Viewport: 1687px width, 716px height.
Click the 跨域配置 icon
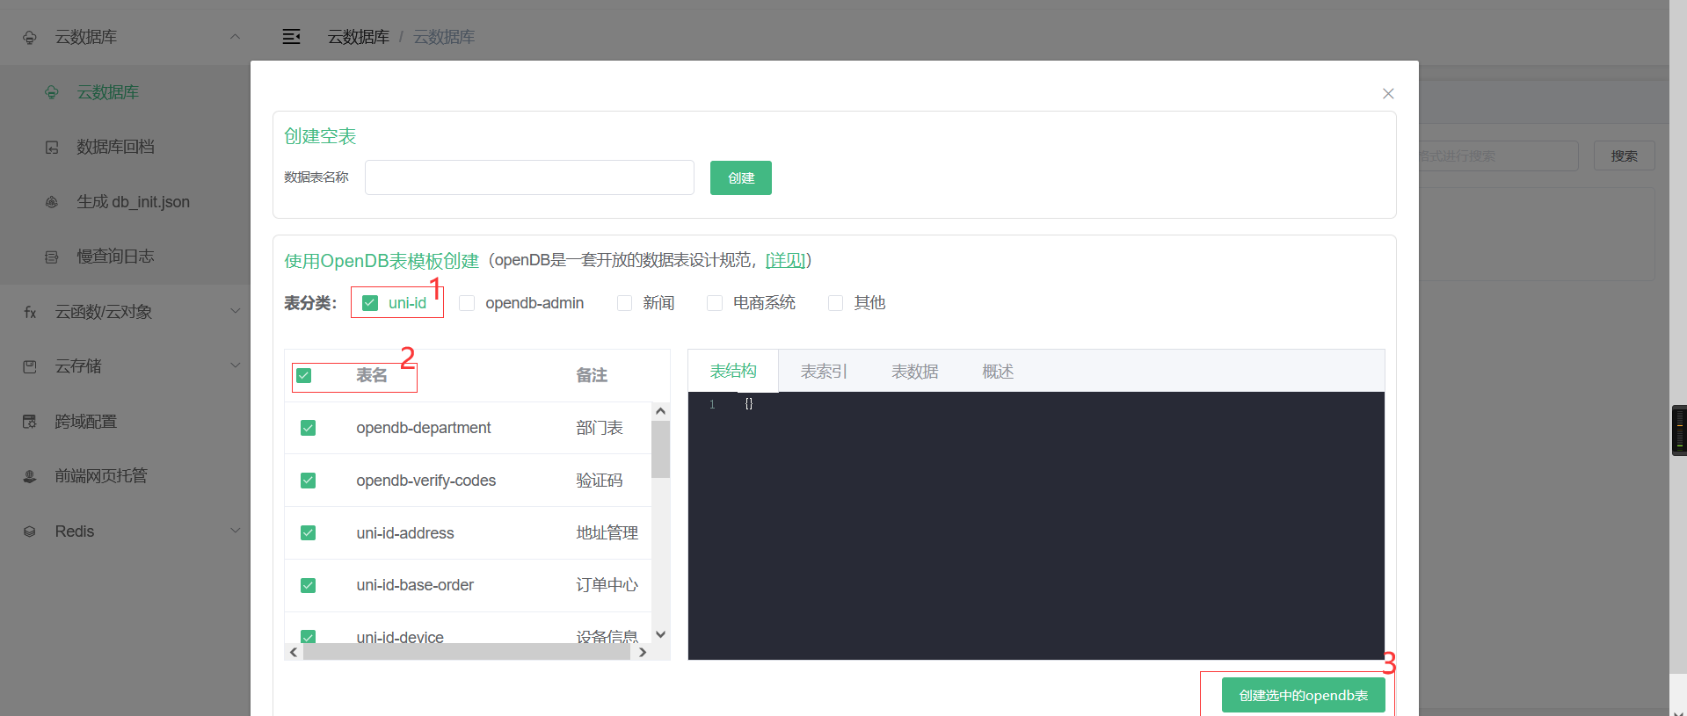pyautogui.click(x=30, y=422)
